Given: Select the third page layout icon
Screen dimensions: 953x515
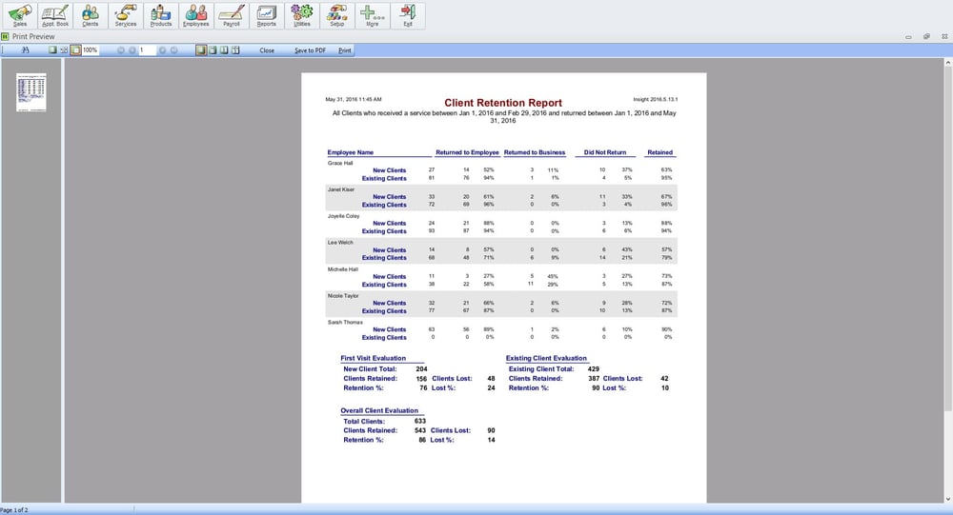Looking at the screenshot, I should coord(224,50).
